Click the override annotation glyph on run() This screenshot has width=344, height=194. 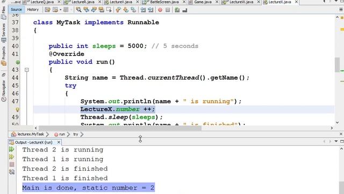pyautogui.click(x=18, y=63)
